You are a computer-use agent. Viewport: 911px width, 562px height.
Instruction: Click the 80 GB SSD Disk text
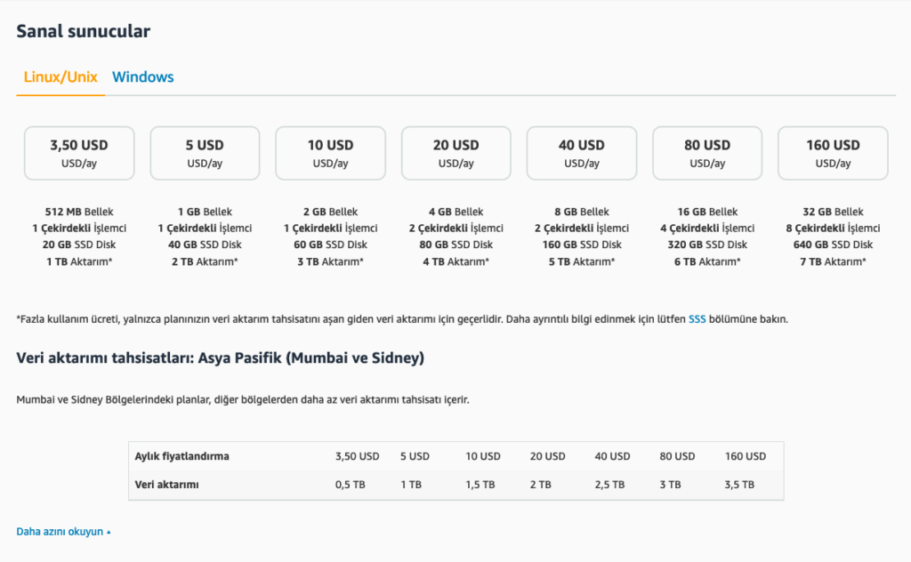click(x=456, y=245)
